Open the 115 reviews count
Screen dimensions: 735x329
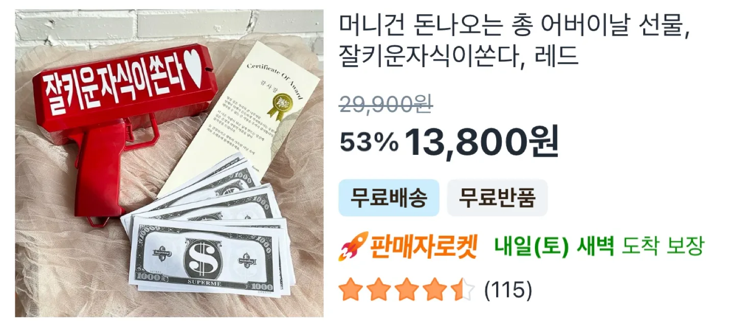508,290
